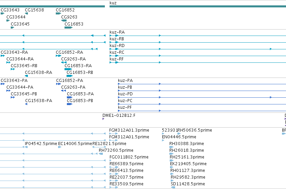
Task: Select RE66413.5prime EST label
Action: tap(126, 171)
